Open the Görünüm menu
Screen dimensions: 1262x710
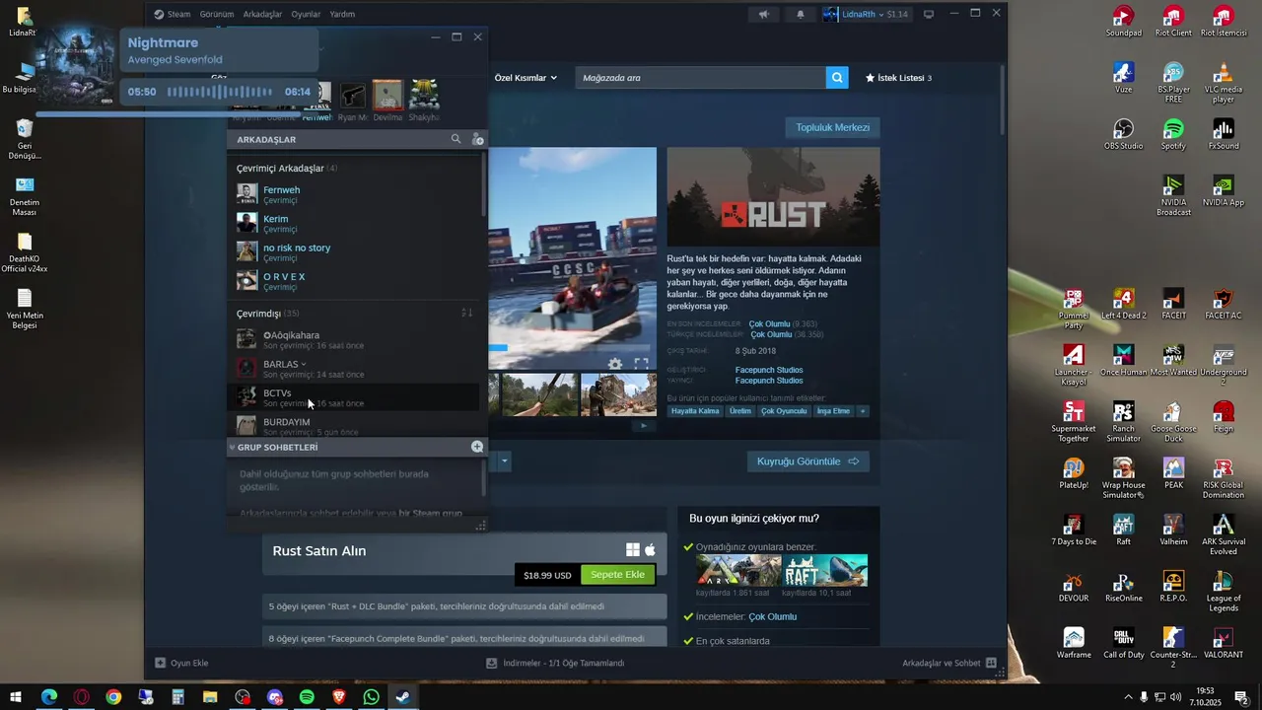217,14
